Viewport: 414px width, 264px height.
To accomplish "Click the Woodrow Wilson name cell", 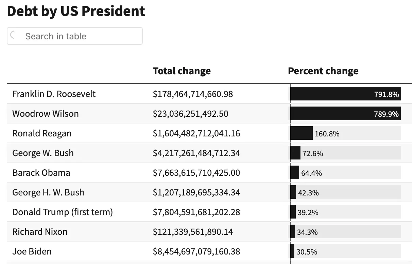I will click(46, 114).
